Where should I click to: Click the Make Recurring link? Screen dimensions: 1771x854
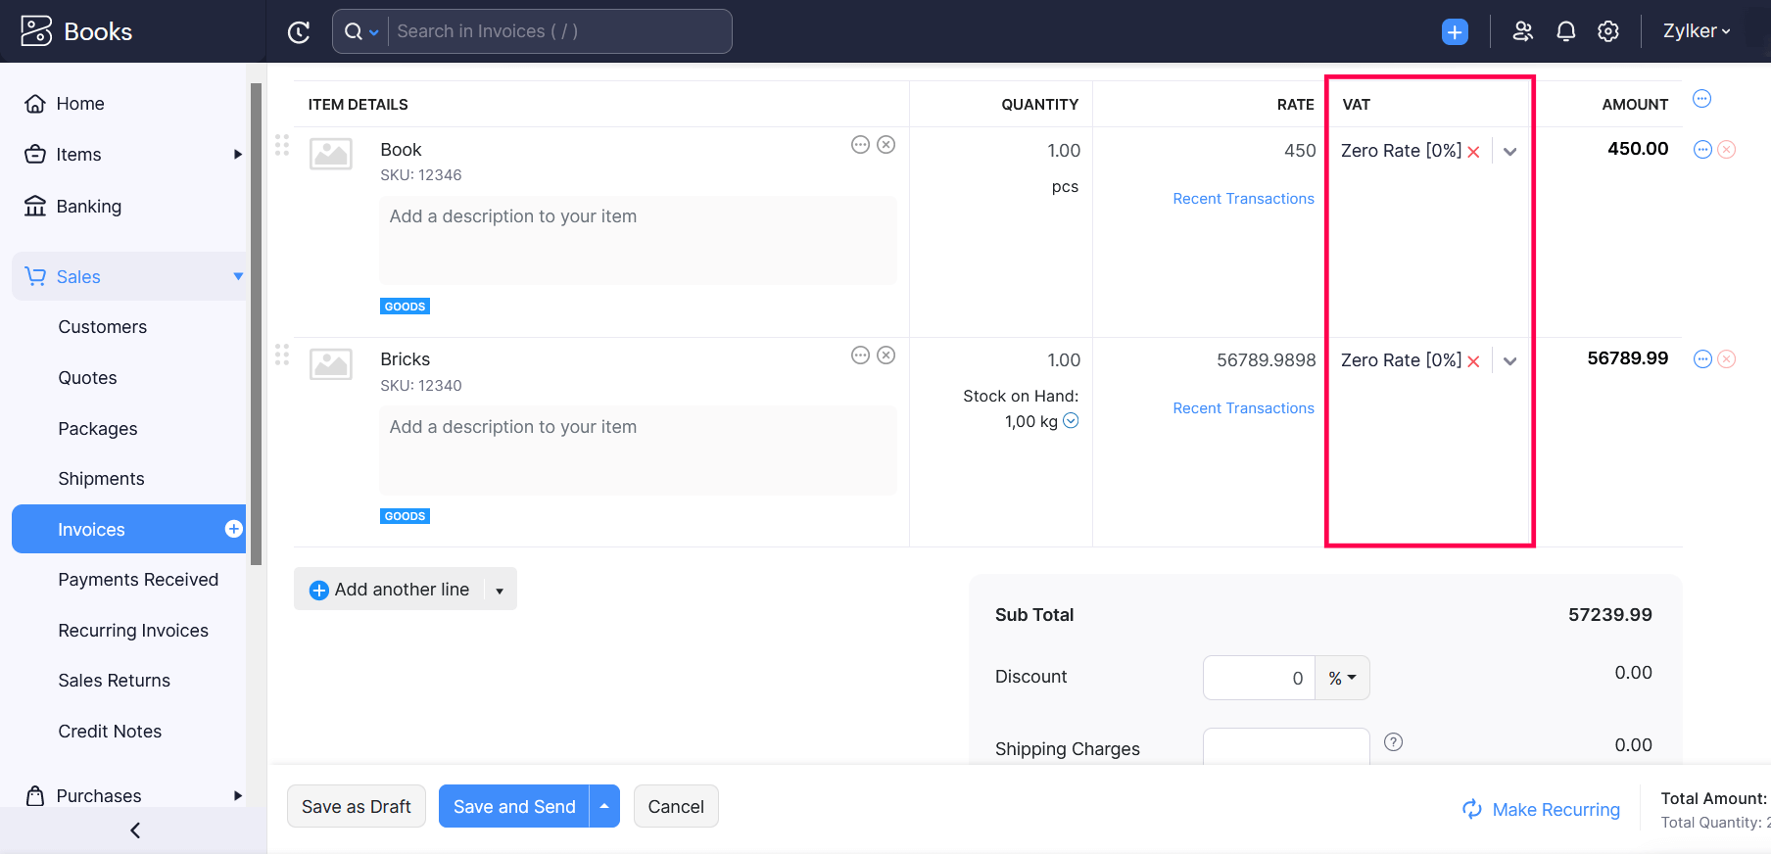(x=1555, y=810)
